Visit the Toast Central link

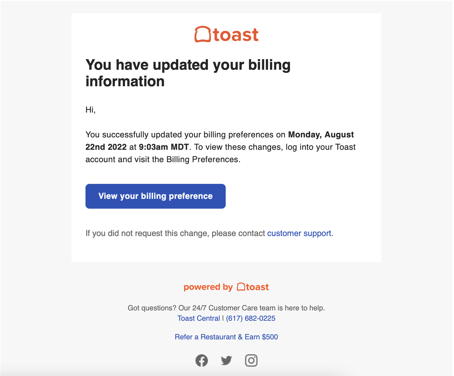tap(199, 318)
